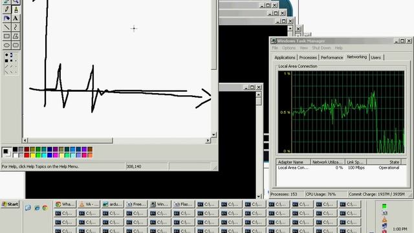This screenshot has height=233, width=414.
Task: Launch Chrome from quick launch
Action: click(x=45, y=208)
